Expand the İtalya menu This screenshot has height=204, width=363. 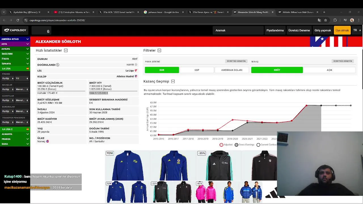15,59
